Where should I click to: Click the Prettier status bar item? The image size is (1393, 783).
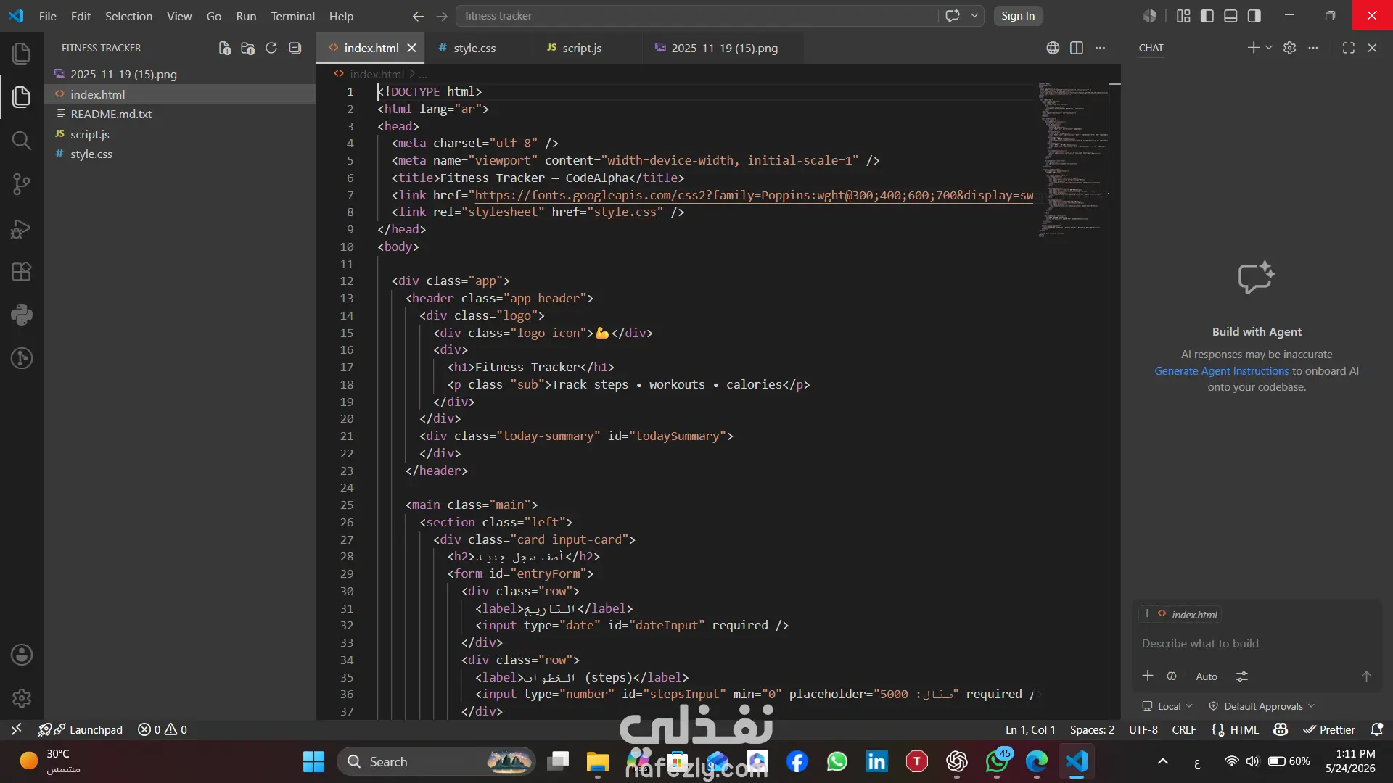[x=1329, y=729]
